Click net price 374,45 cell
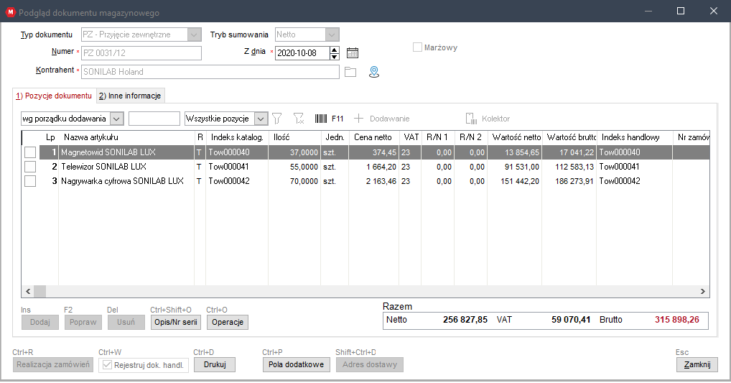This screenshot has height=383, width=731. click(x=373, y=152)
